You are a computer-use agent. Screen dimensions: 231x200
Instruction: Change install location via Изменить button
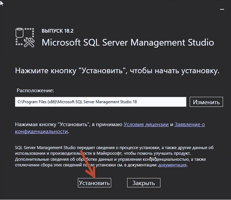point(206,102)
